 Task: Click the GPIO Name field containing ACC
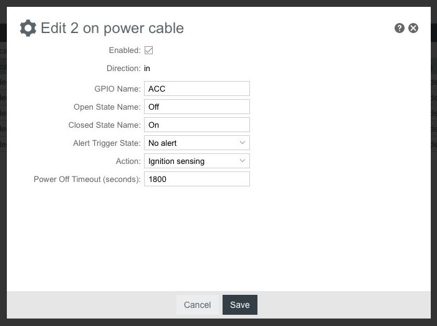[196, 89]
